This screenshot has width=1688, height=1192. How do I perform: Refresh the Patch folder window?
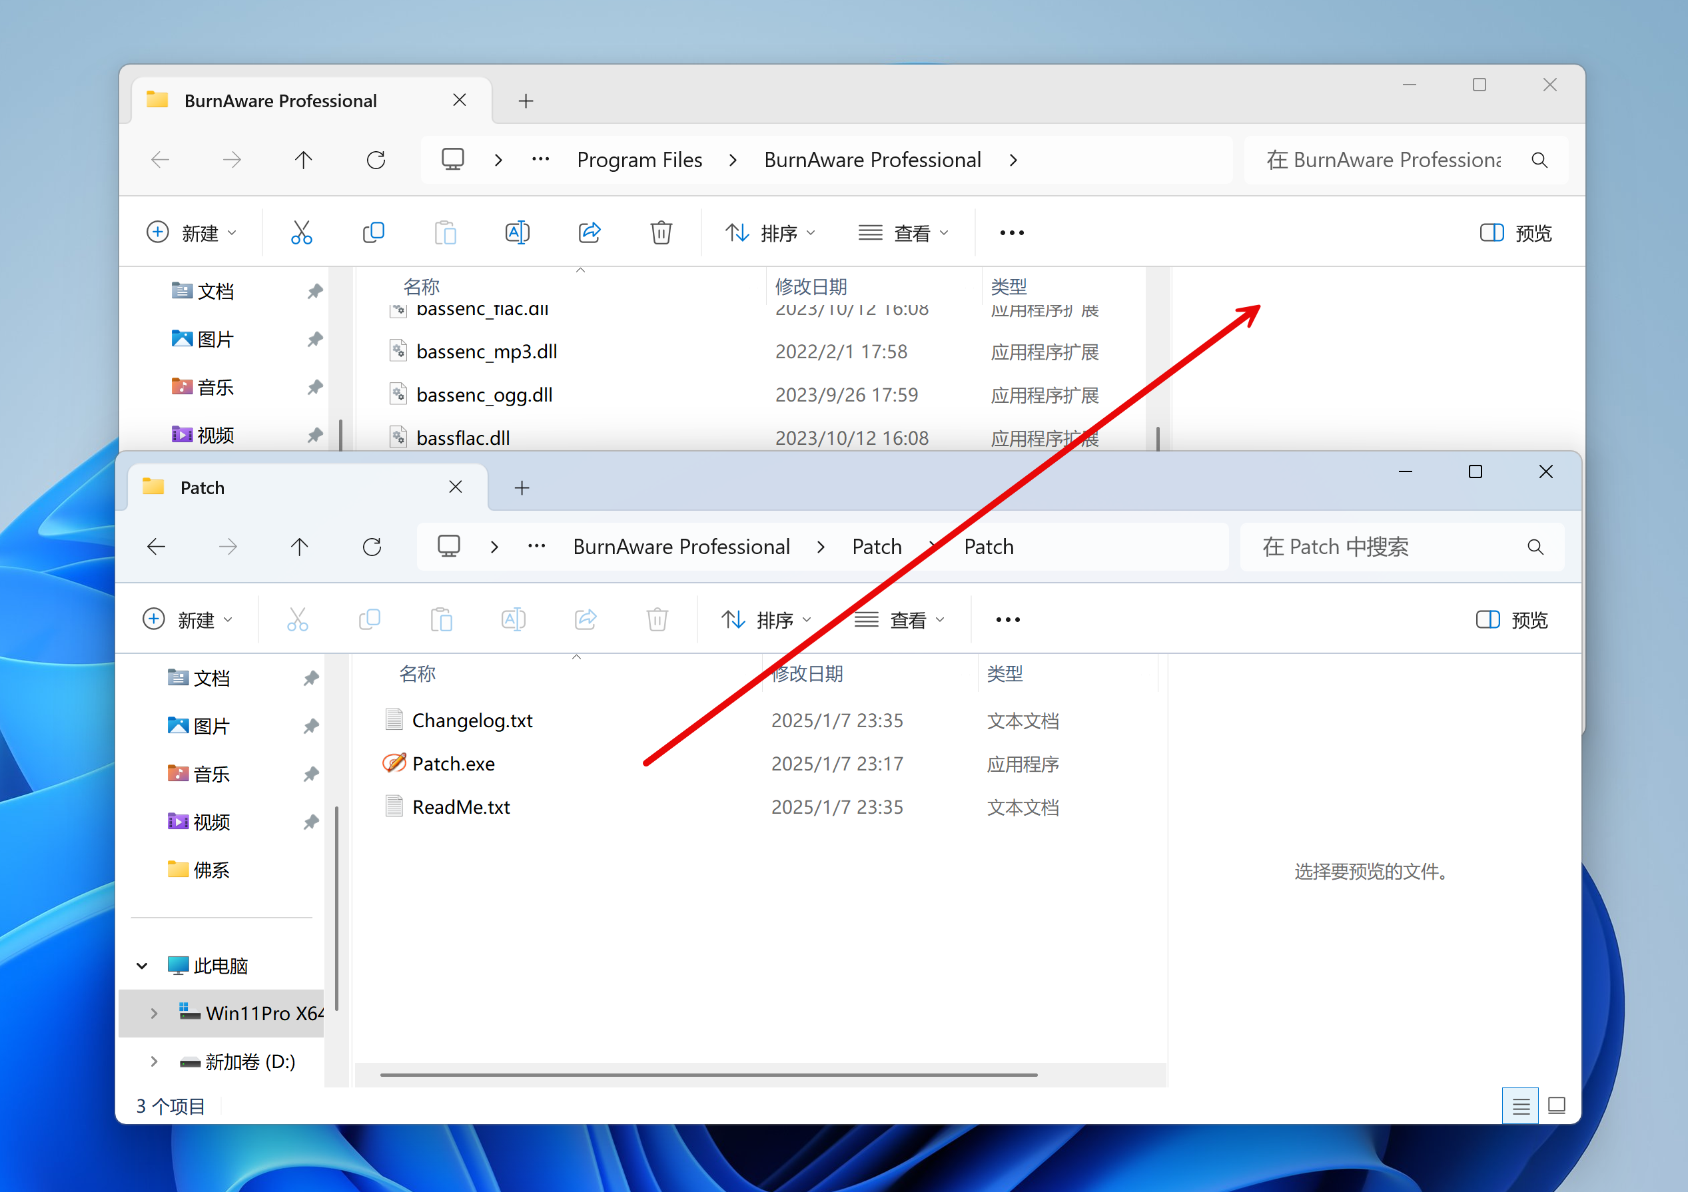(372, 547)
